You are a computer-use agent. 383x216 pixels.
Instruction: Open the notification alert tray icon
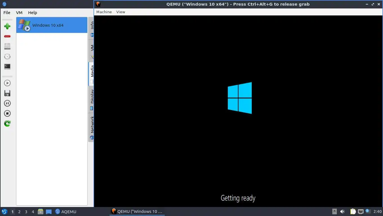[x=368, y=211]
